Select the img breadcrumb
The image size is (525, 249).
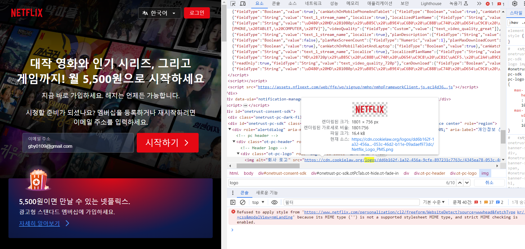point(485,173)
